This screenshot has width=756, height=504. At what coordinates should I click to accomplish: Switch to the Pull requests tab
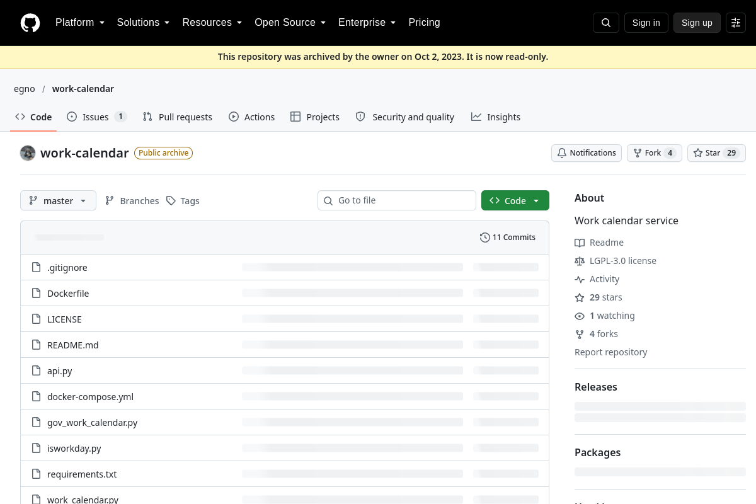coord(178,117)
